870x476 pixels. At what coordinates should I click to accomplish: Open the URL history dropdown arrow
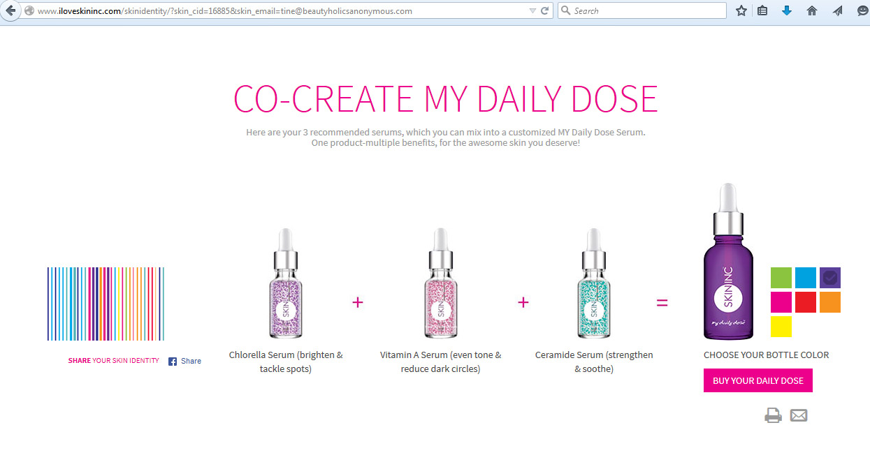[x=533, y=11]
